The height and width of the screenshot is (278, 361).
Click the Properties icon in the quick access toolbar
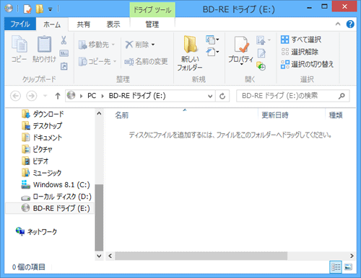point(27,9)
